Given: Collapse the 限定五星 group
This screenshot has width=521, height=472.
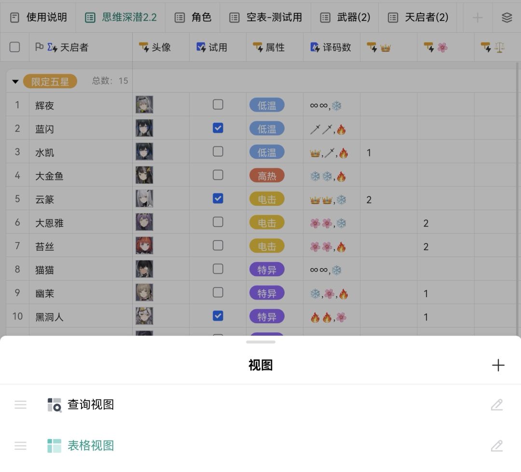Looking at the screenshot, I should [15, 81].
